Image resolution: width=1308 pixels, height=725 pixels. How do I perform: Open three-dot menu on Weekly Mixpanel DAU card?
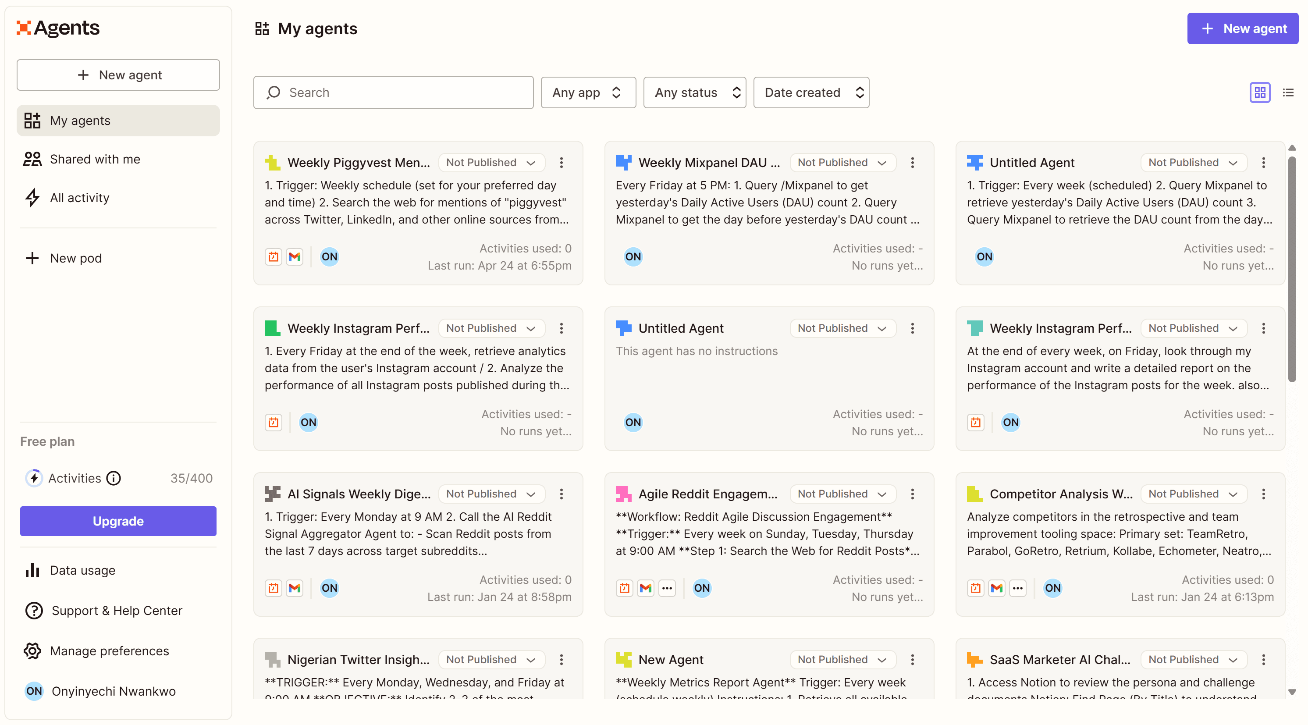pos(912,163)
